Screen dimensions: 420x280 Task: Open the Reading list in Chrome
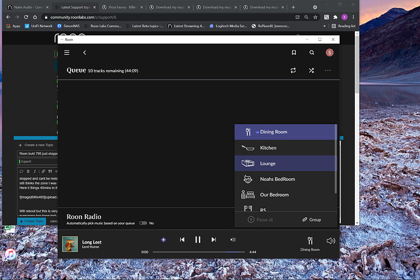343,26
